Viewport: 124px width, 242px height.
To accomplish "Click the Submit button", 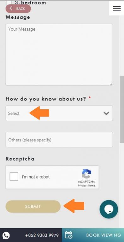I will [33, 206].
